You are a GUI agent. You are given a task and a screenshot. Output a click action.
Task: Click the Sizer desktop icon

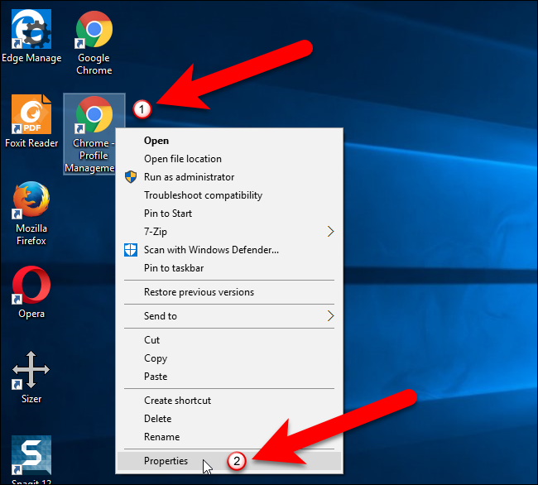click(31, 377)
